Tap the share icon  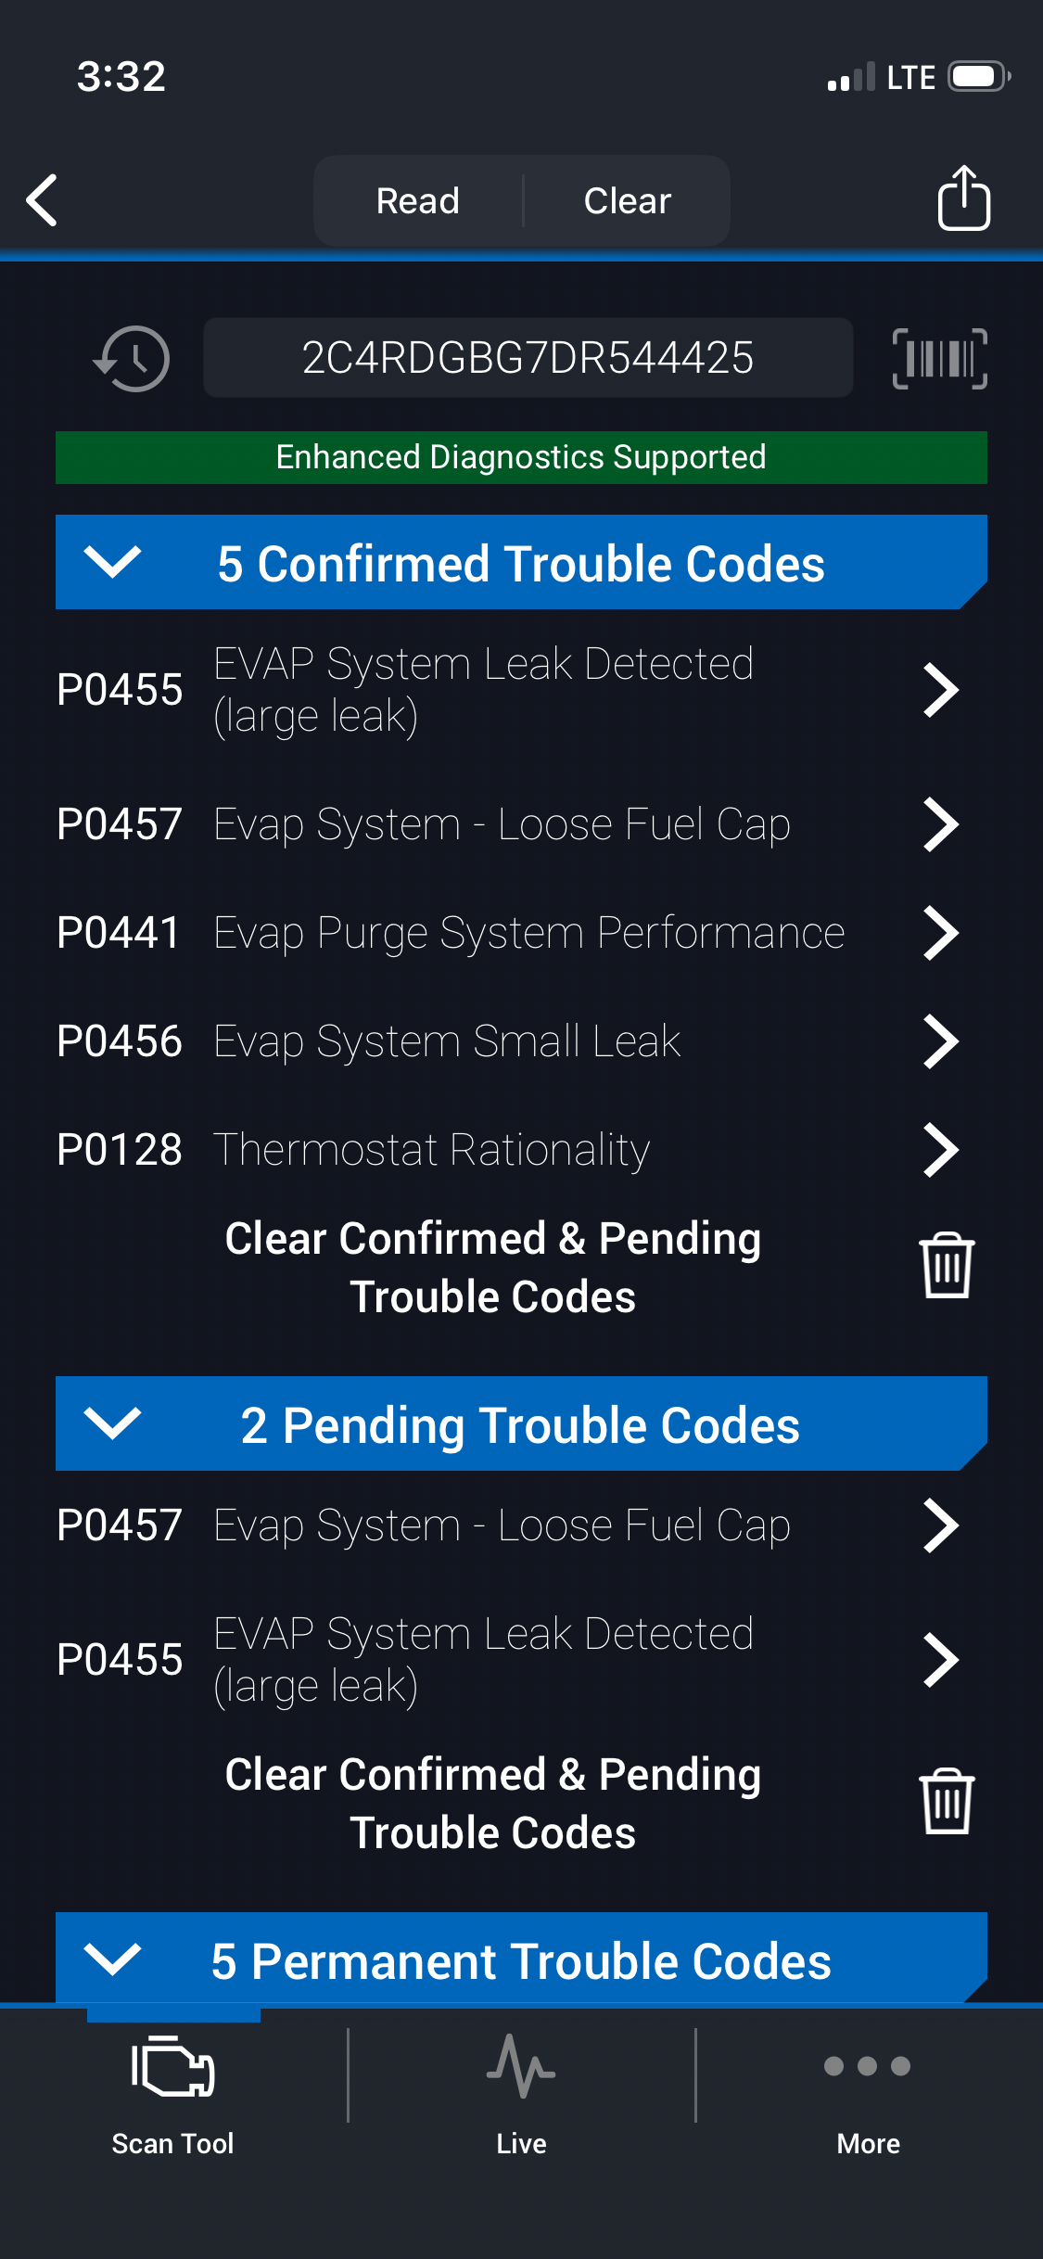(x=963, y=198)
